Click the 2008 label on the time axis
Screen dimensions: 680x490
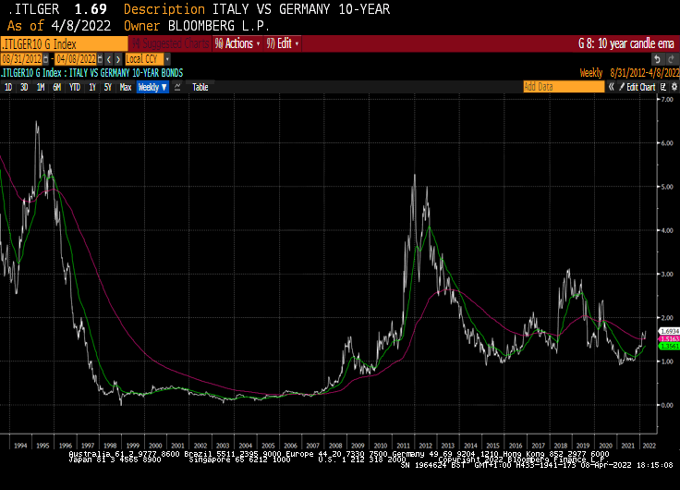[335, 446]
